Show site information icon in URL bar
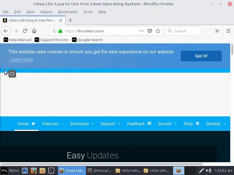234x175 pixels. (x=54, y=31)
